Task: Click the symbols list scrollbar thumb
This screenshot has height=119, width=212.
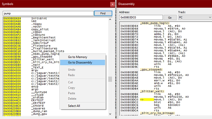Action: (110, 79)
